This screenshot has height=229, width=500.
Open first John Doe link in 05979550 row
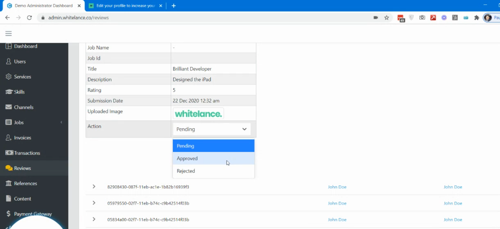(x=337, y=203)
